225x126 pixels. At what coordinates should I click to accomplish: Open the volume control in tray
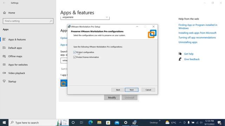[201, 122]
